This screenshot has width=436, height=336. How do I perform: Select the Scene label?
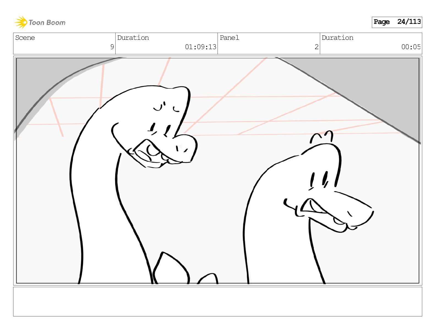coord(25,38)
